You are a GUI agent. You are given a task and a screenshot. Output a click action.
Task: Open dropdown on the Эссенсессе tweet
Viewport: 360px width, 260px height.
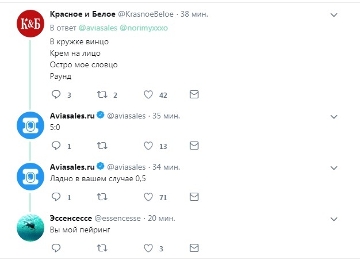click(x=334, y=219)
